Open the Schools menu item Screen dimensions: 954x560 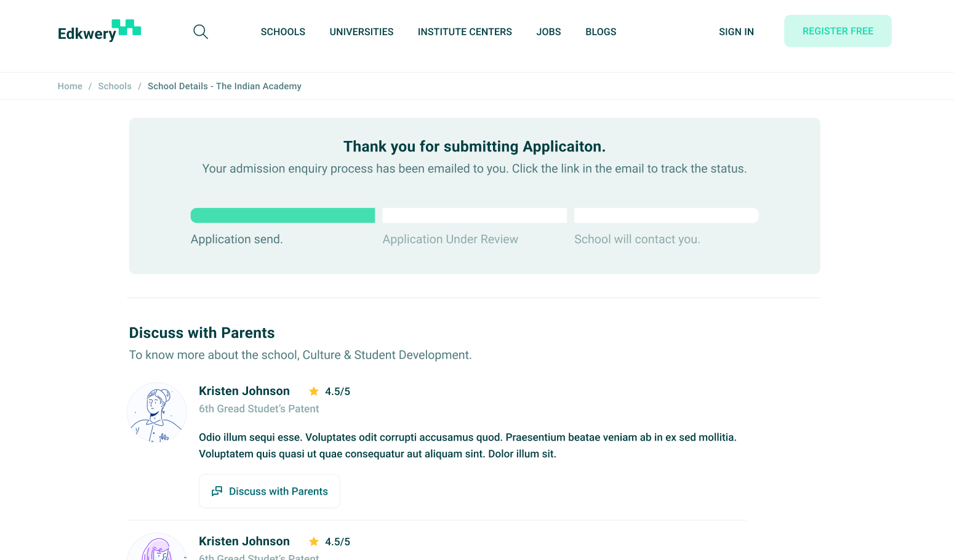pos(283,32)
